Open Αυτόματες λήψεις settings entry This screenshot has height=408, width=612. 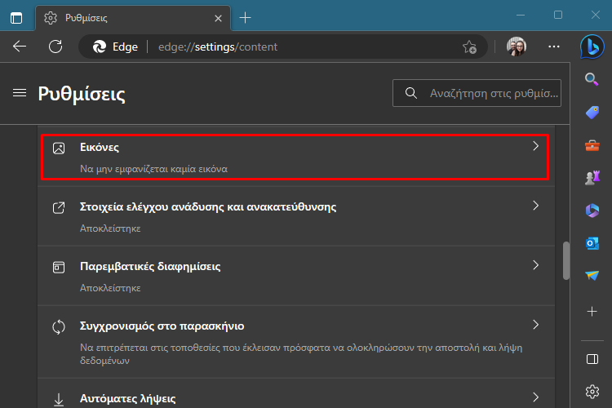click(x=296, y=393)
